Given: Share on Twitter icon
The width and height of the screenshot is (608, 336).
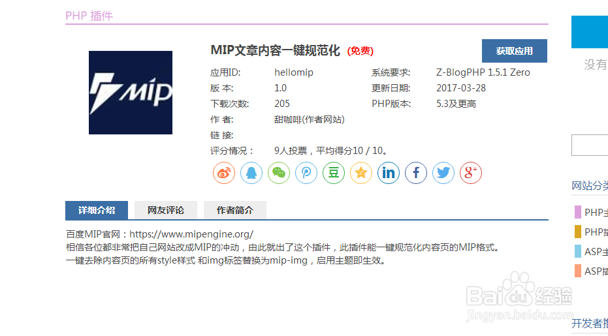Looking at the screenshot, I should [x=443, y=173].
